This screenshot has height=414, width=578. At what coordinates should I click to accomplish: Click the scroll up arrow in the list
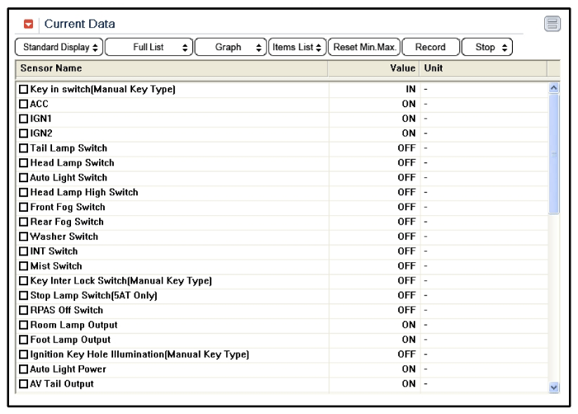tap(553, 88)
